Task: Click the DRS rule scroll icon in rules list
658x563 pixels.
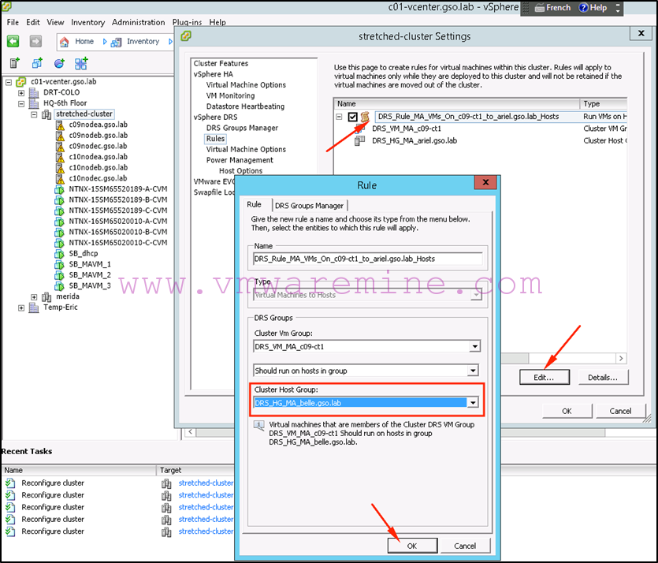Action: 365,117
